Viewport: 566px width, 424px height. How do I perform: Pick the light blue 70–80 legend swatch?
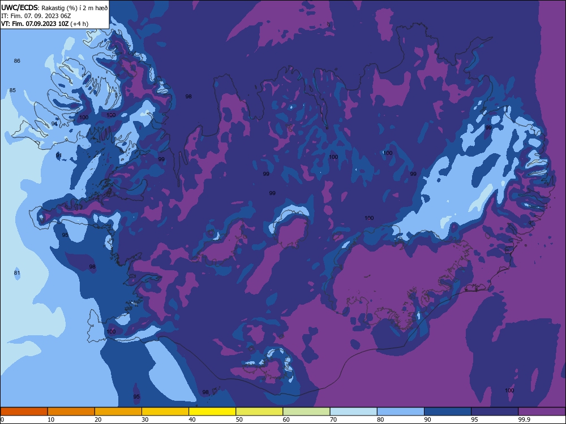click(353, 412)
